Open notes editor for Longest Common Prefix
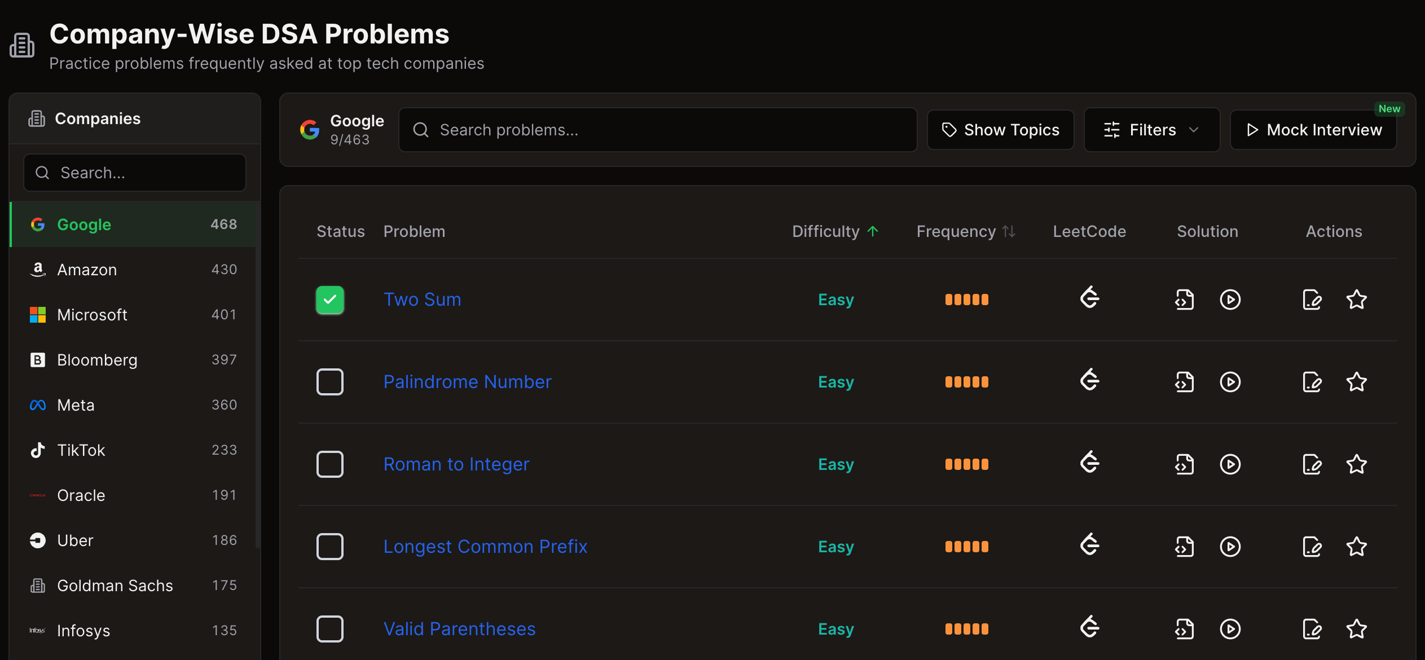Viewport: 1425px width, 660px height. point(1312,547)
